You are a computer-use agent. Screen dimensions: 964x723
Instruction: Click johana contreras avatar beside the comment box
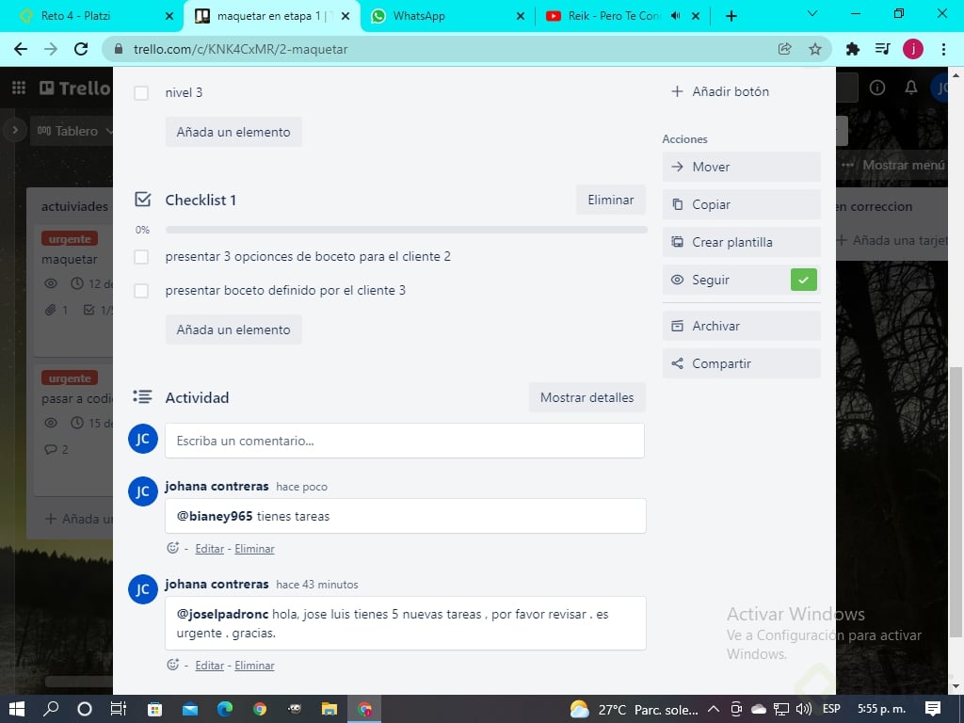pos(142,439)
